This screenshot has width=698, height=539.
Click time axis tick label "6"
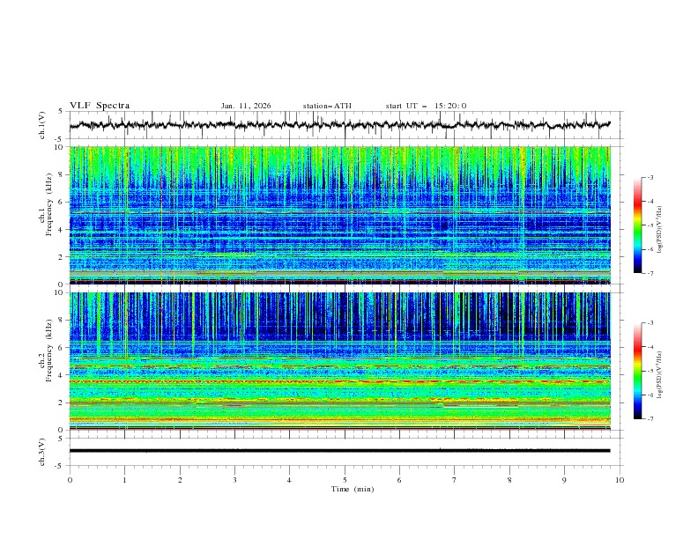[x=399, y=480]
